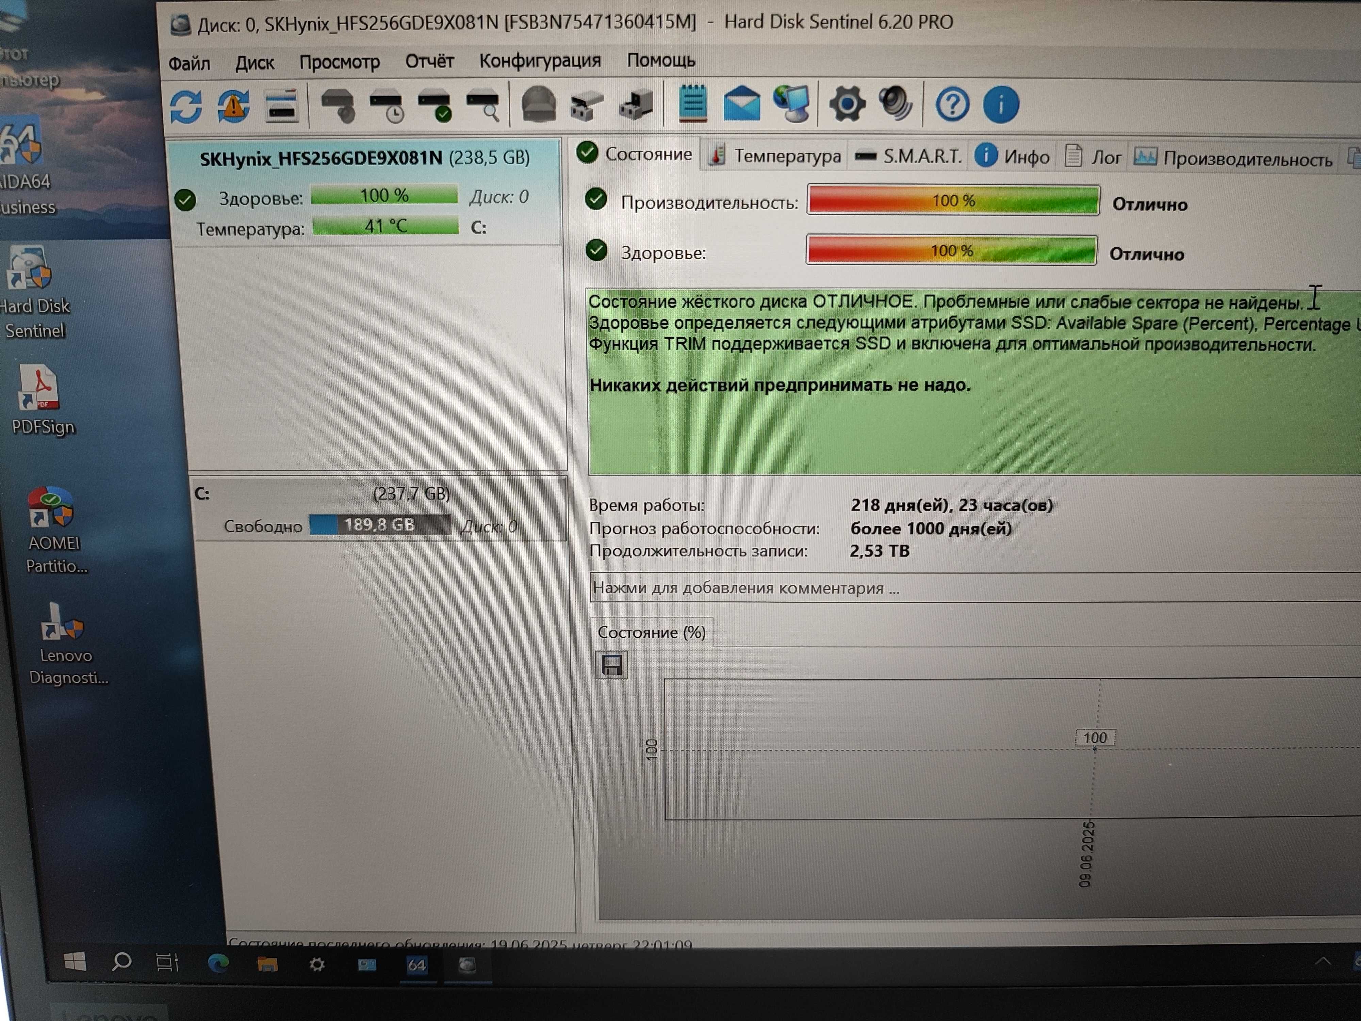Open the Файл menu
This screenshot has width=1361, height=1021.
point(189,63)
